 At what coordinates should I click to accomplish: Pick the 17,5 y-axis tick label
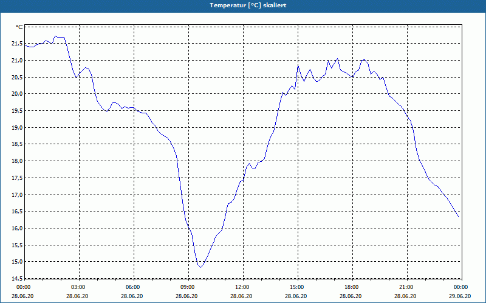coord(17,178)
